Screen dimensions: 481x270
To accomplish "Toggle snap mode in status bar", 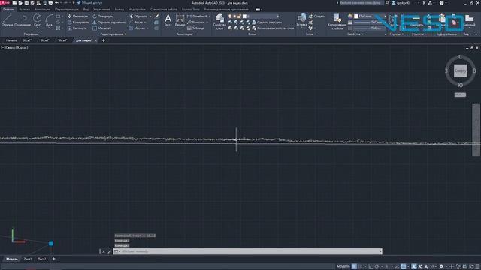I will (x=361, y=266).
